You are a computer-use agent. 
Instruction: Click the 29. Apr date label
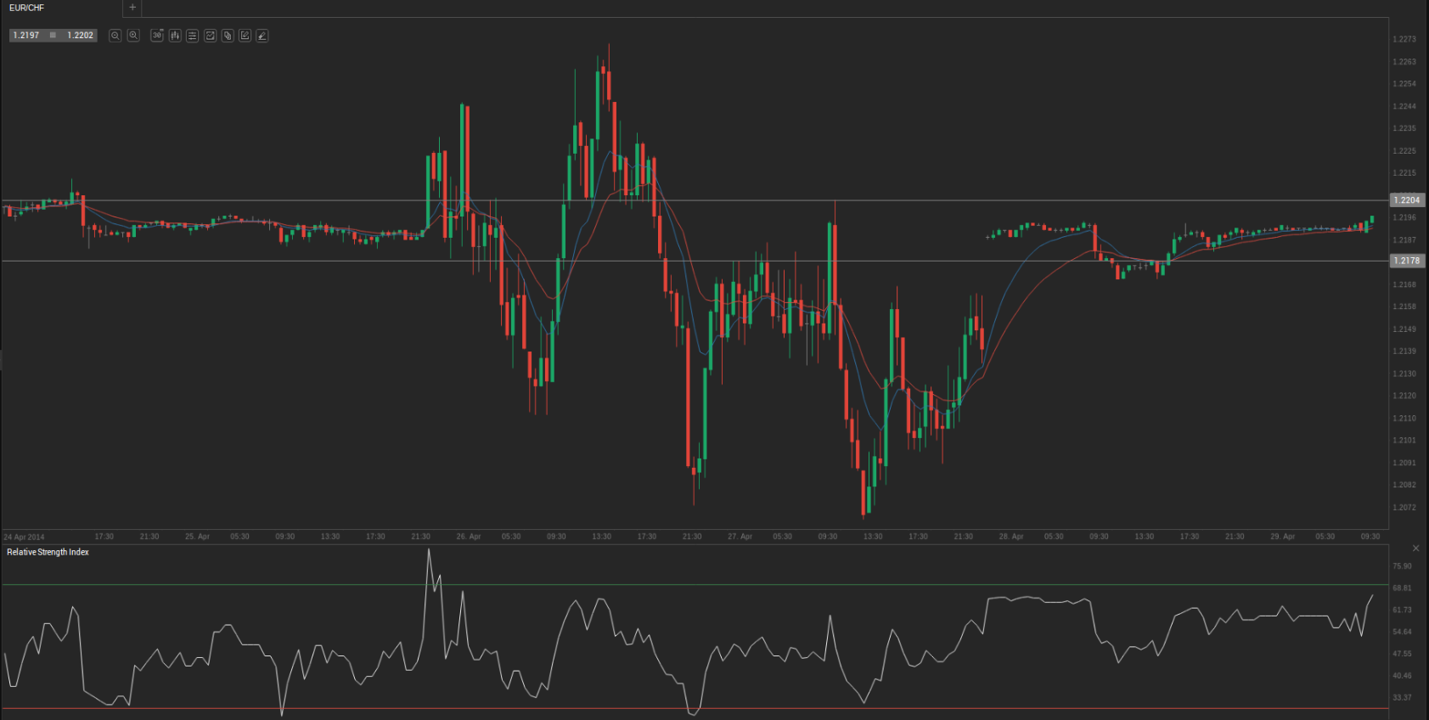click(x=1282, y=537)
